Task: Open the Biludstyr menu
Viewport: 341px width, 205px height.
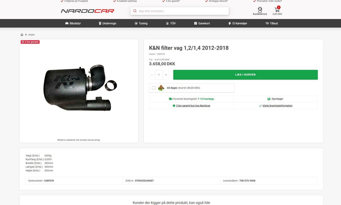Action: [73, 23]
